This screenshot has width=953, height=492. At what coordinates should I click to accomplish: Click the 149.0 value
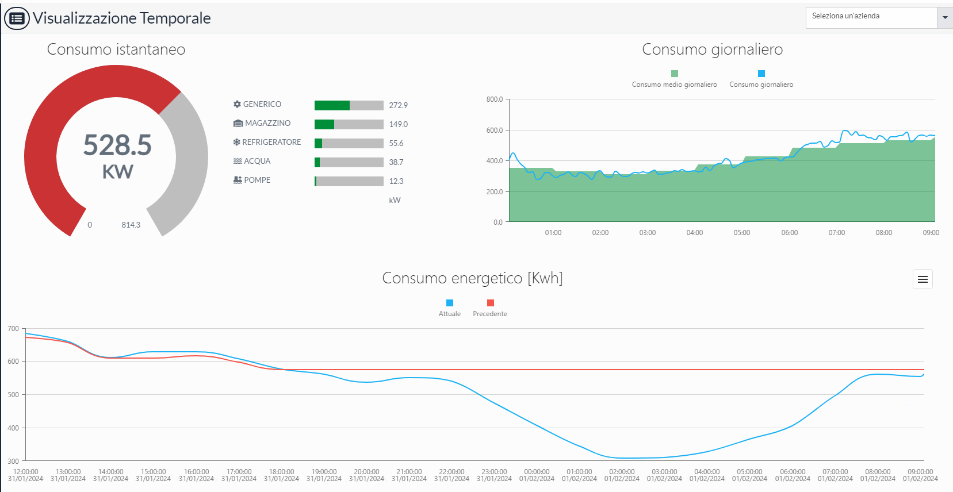click(398, 124)
